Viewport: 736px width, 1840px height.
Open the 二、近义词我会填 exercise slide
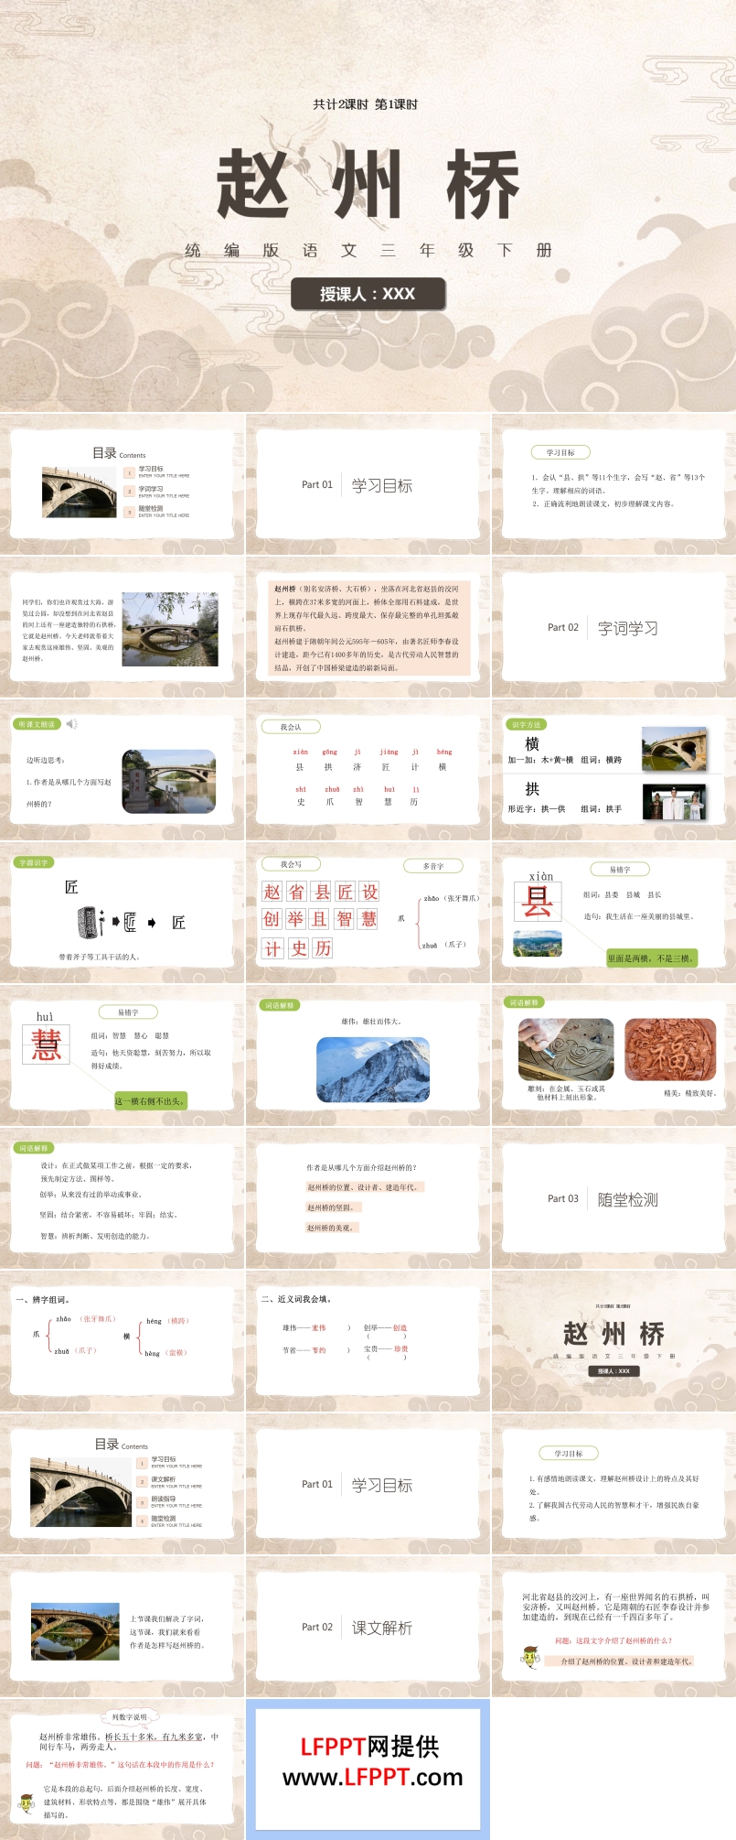tap(368, 1341)
